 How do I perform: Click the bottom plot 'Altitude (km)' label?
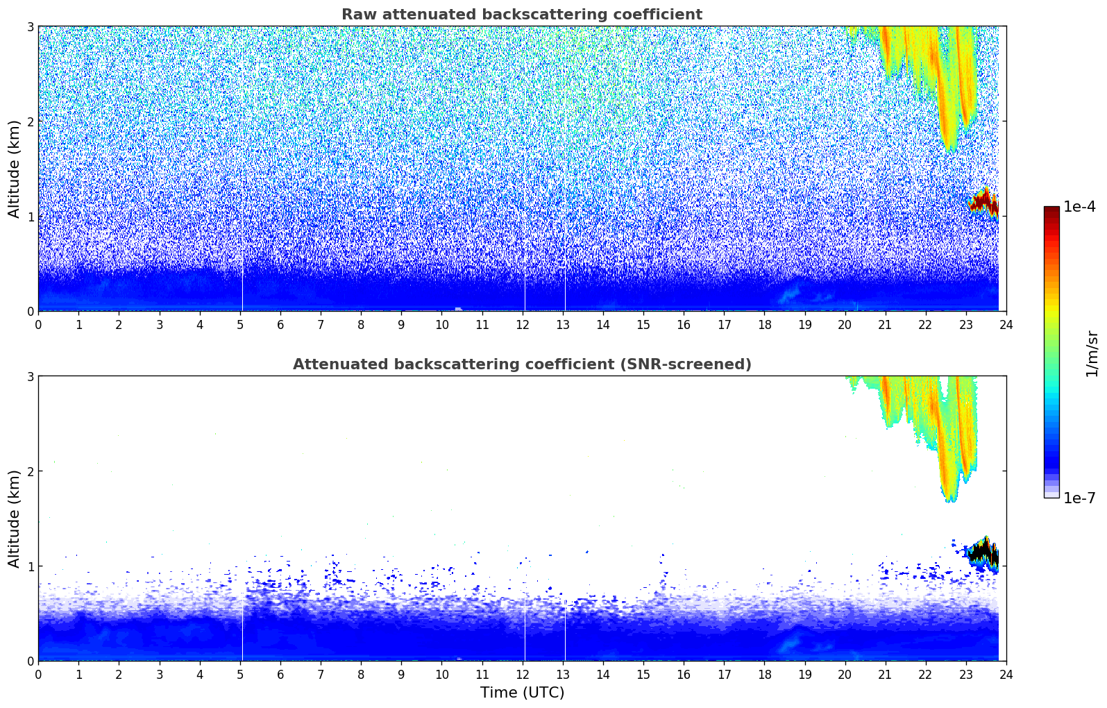tap(15, 519)
